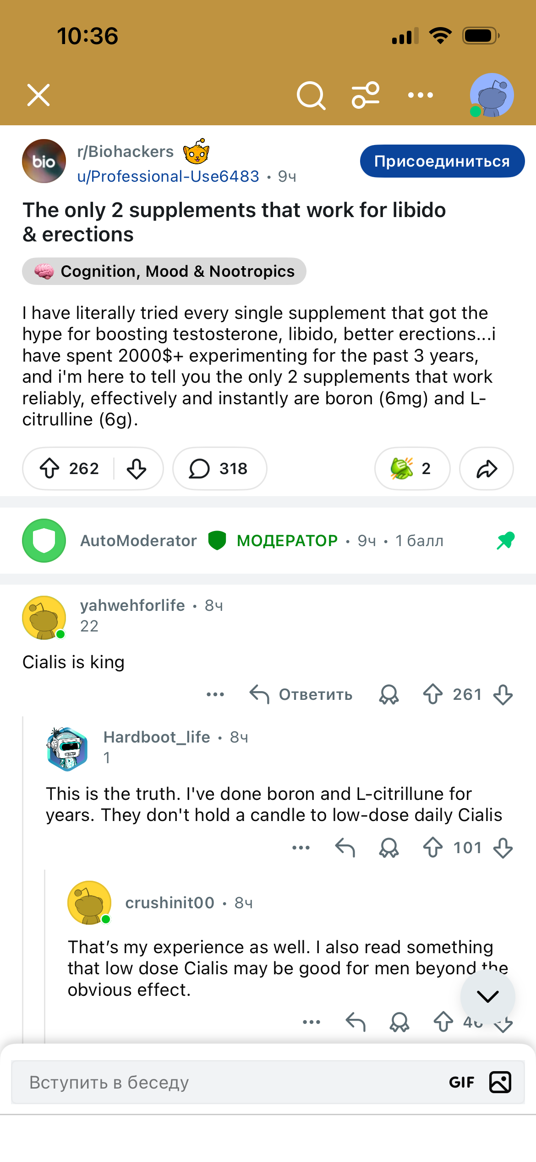Downvote the main post
The image size is (536, 1162).
(137, 469)
